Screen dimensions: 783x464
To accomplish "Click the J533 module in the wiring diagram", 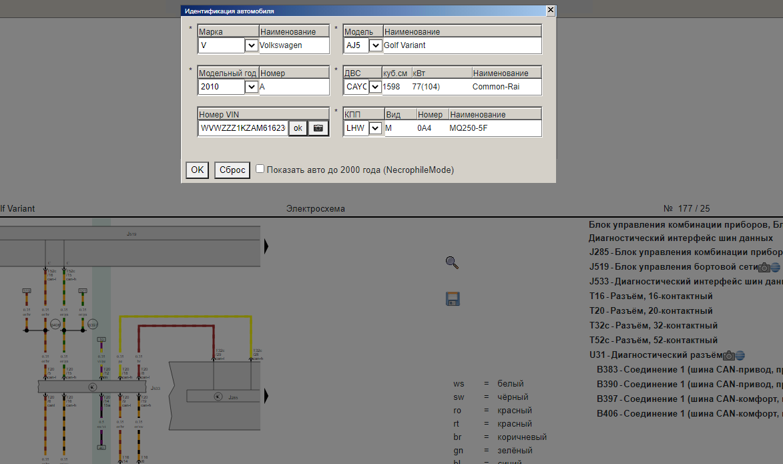I will [x=93, y=387].
